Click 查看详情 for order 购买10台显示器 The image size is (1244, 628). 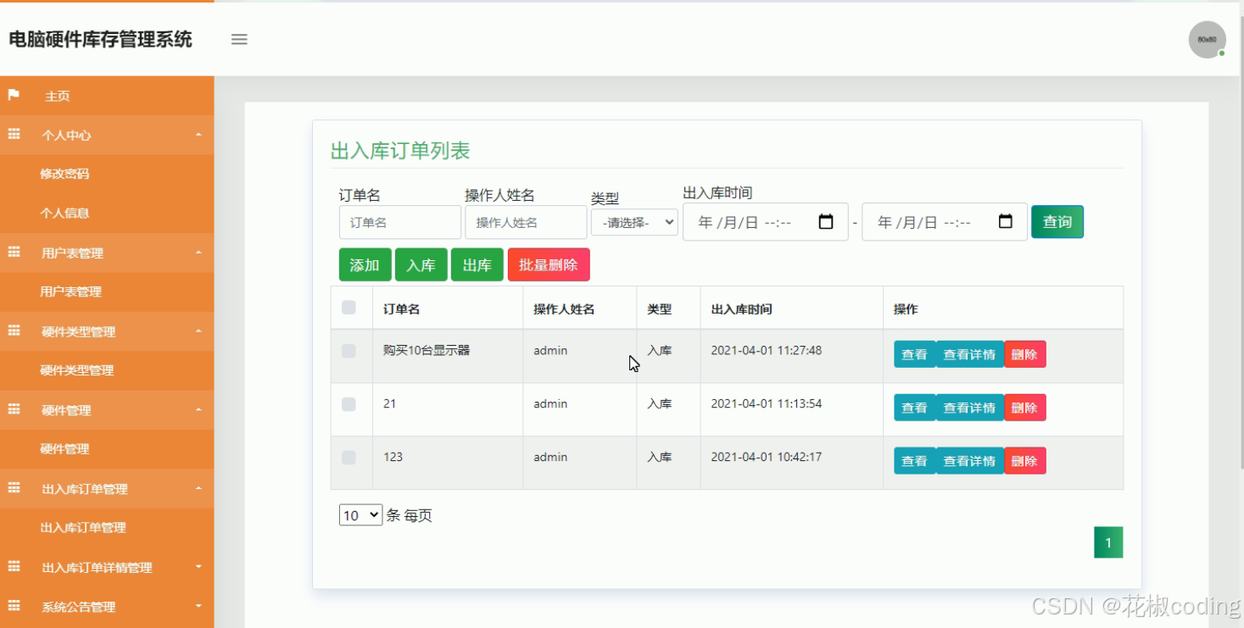point(969,354)
